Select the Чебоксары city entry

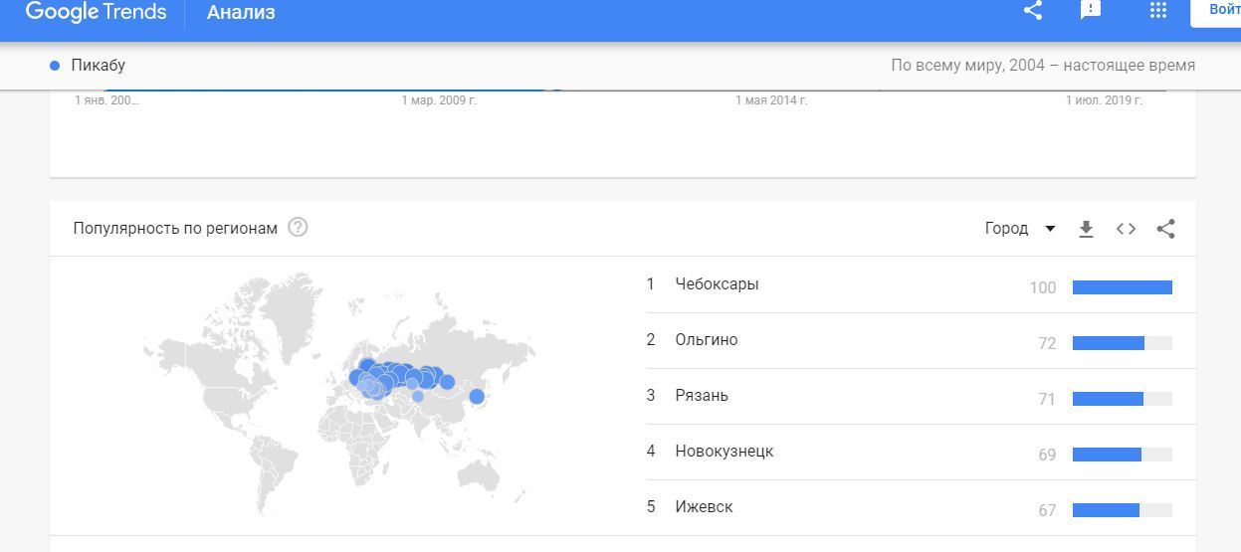[717, 284]
